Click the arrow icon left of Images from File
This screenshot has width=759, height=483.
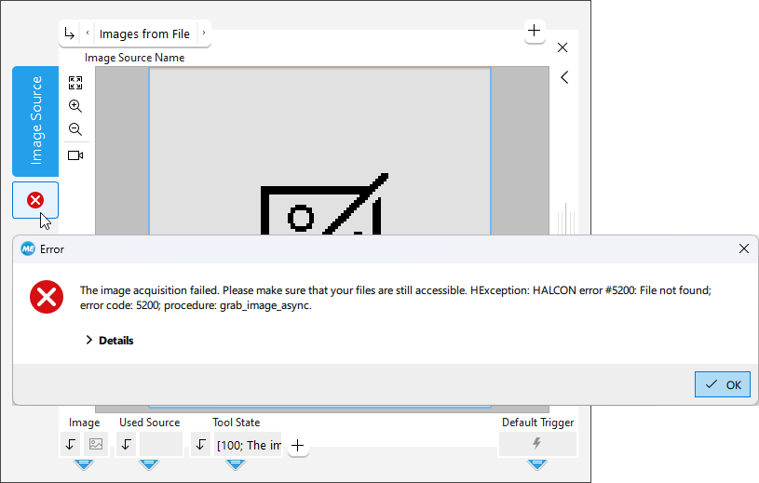tap(70, 34)
